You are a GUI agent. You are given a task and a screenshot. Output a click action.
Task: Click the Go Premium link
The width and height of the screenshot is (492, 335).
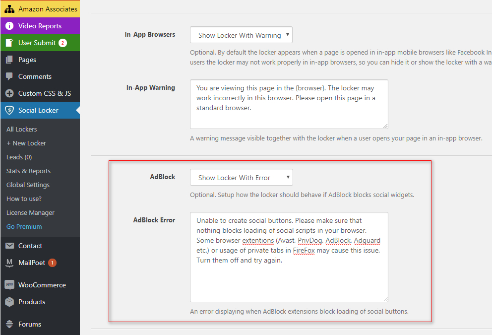[24, 226]
